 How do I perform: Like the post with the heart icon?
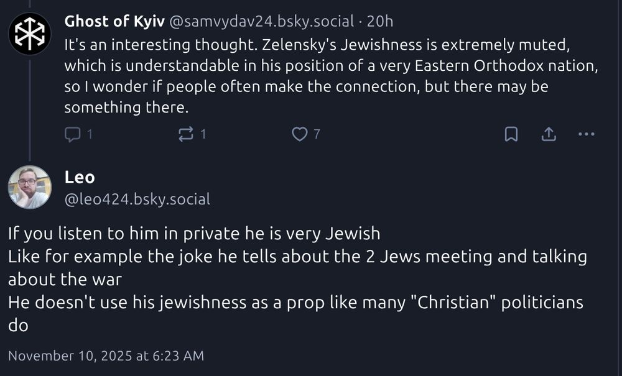point(300,134)
